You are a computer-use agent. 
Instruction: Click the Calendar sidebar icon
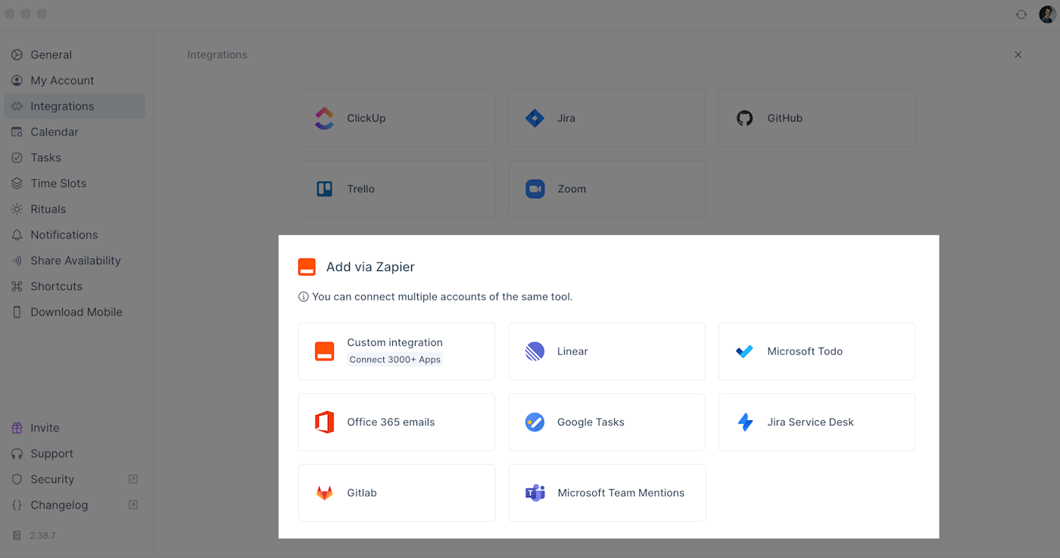17,132
